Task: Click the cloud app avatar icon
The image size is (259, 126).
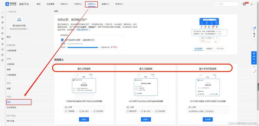Action: pyautogui.click(x=19, y=20)
